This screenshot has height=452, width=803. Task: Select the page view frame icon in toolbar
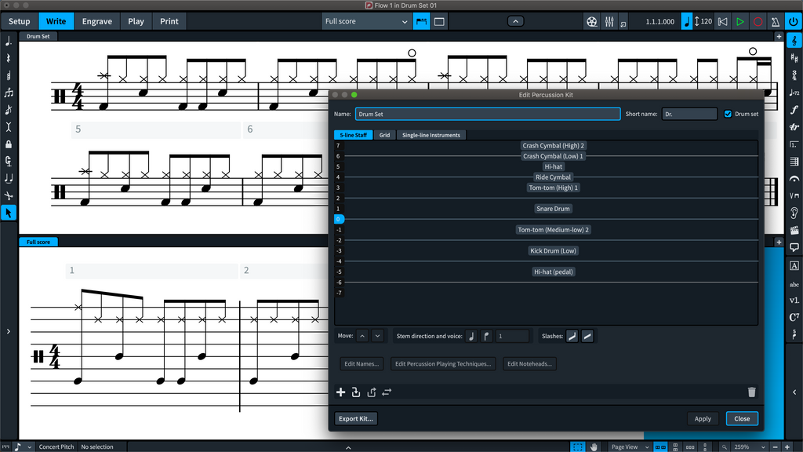click(439, 21)
